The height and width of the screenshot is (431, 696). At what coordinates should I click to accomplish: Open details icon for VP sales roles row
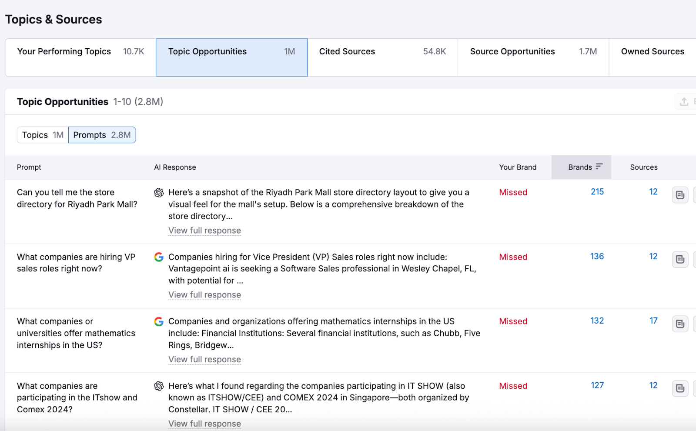pyautogui.click(x=680, y=260)
